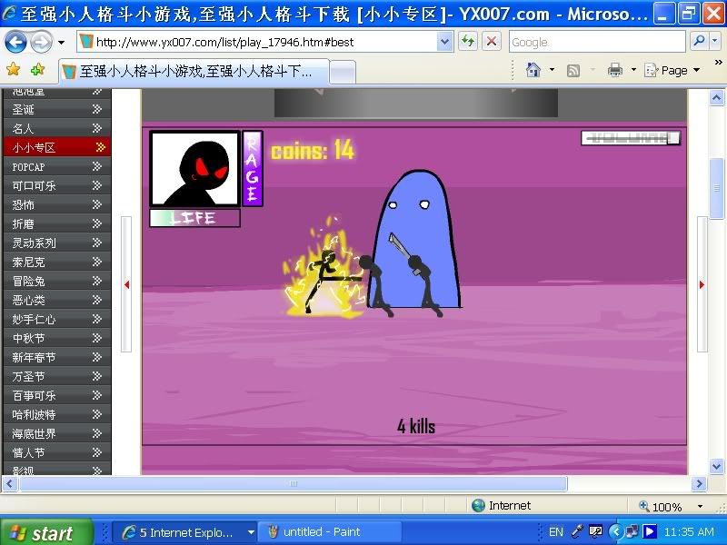Adjust the game volume slider
The width and height of the screenshot is (727, 545).
[631, 138]
